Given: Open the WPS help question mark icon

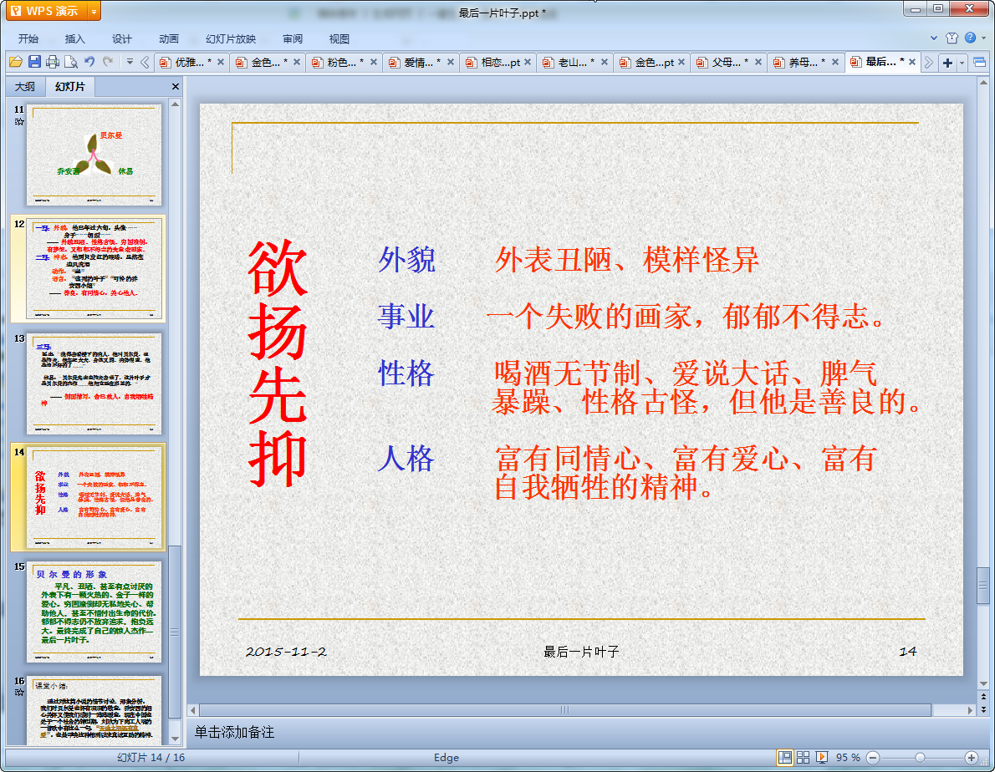Looking at the screenshot, I should pos(970,38).
